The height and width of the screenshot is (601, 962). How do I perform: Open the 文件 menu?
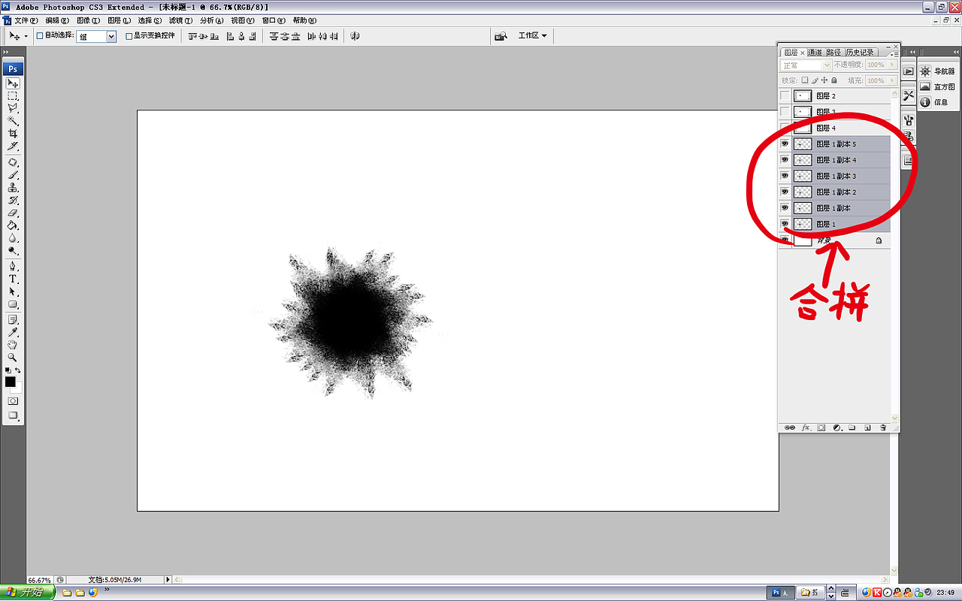(x=26, y=20)
